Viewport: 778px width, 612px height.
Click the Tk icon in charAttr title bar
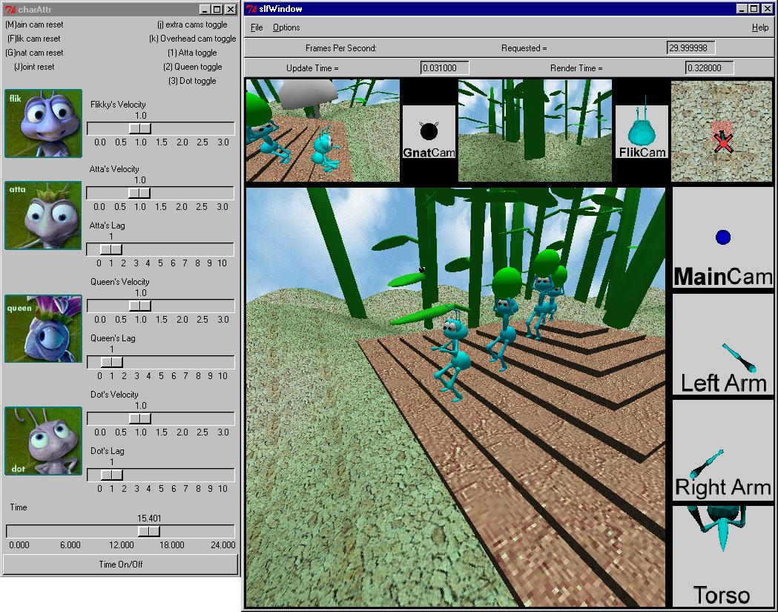[x=10, y=10]
